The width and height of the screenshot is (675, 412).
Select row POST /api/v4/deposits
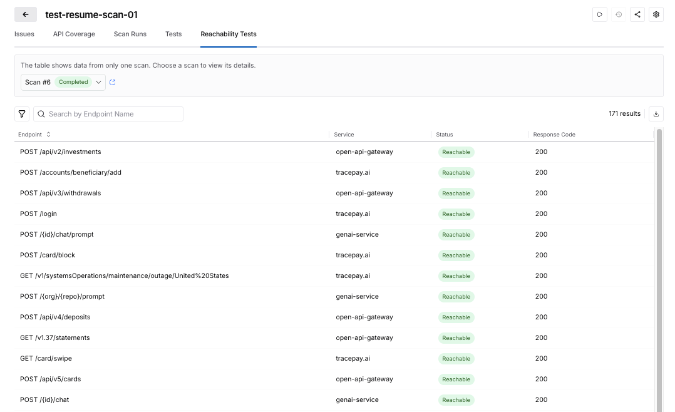[x=334, y=317]
